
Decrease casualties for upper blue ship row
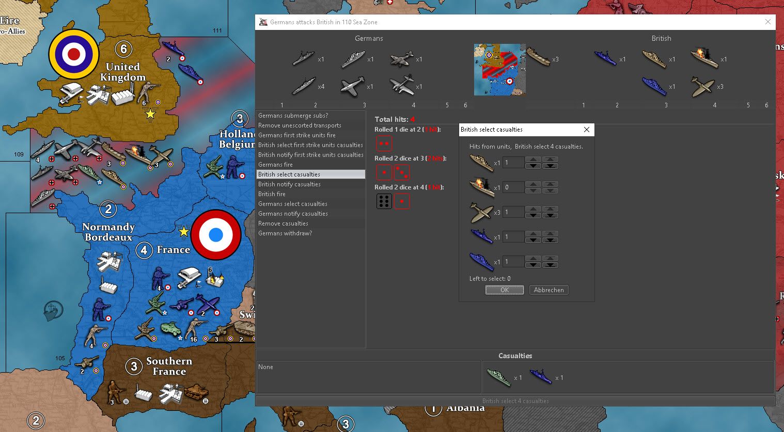pyautogui.click(x=533, y=240)
